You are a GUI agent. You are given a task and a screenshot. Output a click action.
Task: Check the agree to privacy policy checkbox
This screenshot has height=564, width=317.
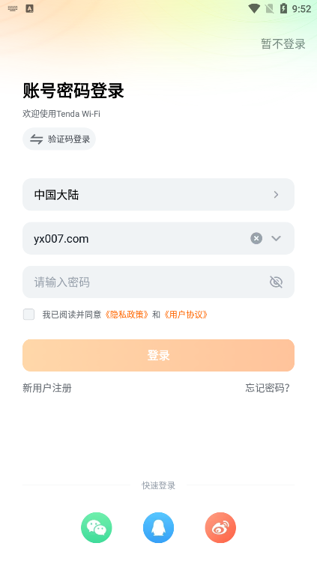(28, 315)
